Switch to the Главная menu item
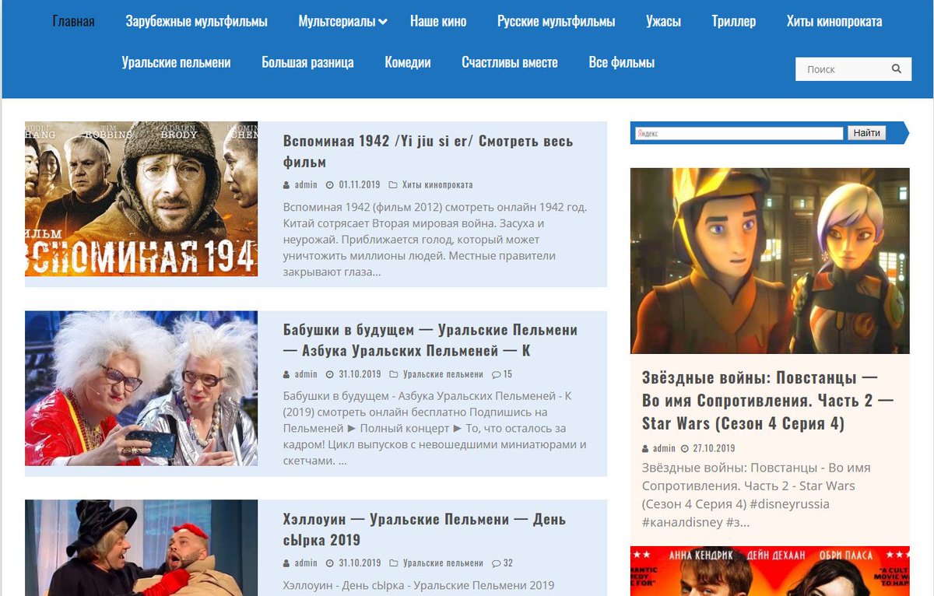This screenshot has width=934, height=596. 72,21
